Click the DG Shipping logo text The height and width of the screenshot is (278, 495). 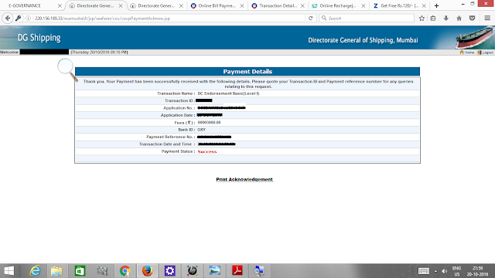[39, 38]
